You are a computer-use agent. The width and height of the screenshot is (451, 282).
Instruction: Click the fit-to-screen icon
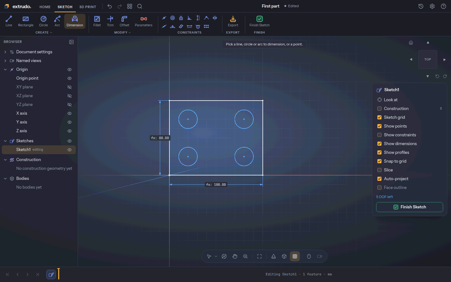260,256
